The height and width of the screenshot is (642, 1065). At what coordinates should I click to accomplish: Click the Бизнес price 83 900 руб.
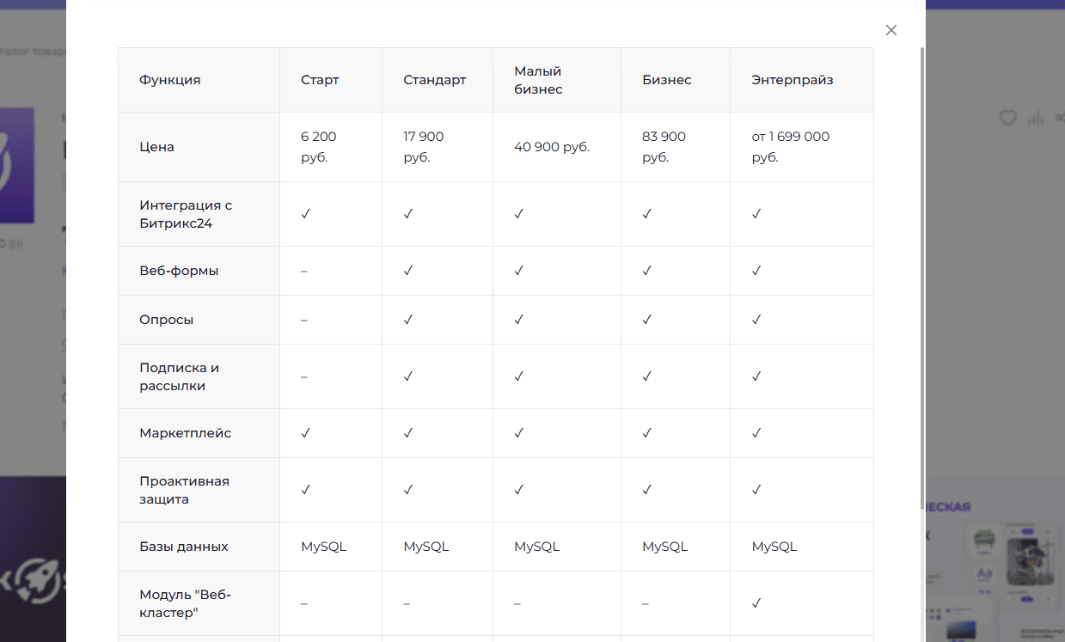tap(664, 147)
